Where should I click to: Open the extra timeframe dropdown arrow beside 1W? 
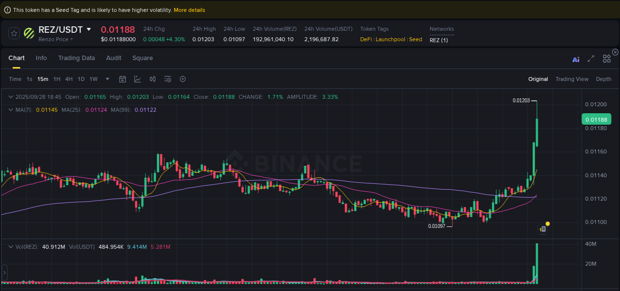click(107, 79)
